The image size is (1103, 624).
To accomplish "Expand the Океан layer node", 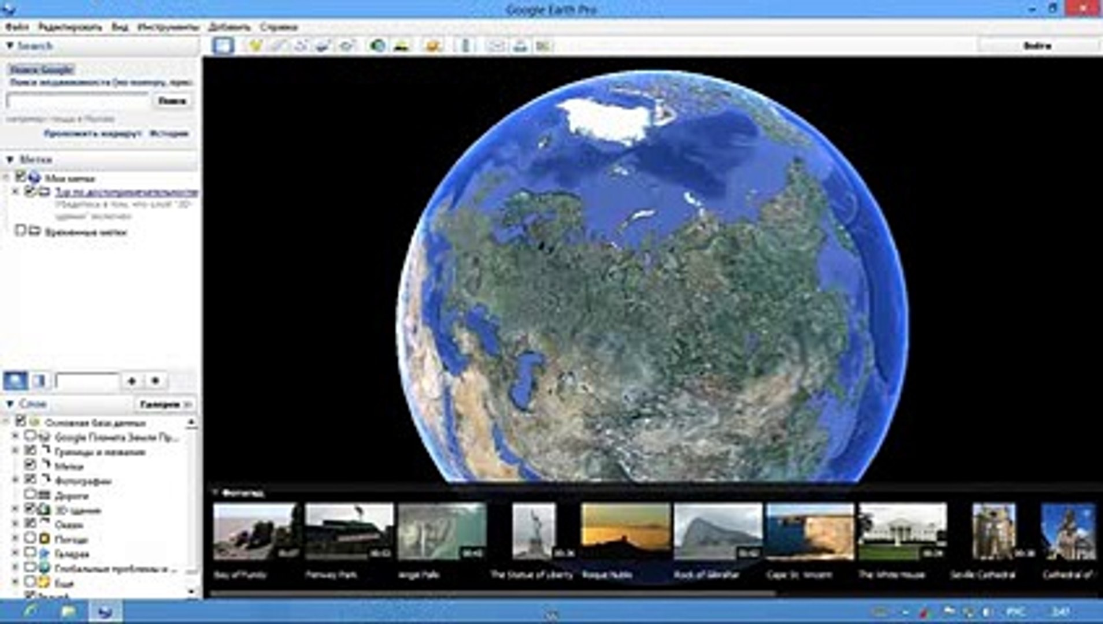I will tap(16, 523).
